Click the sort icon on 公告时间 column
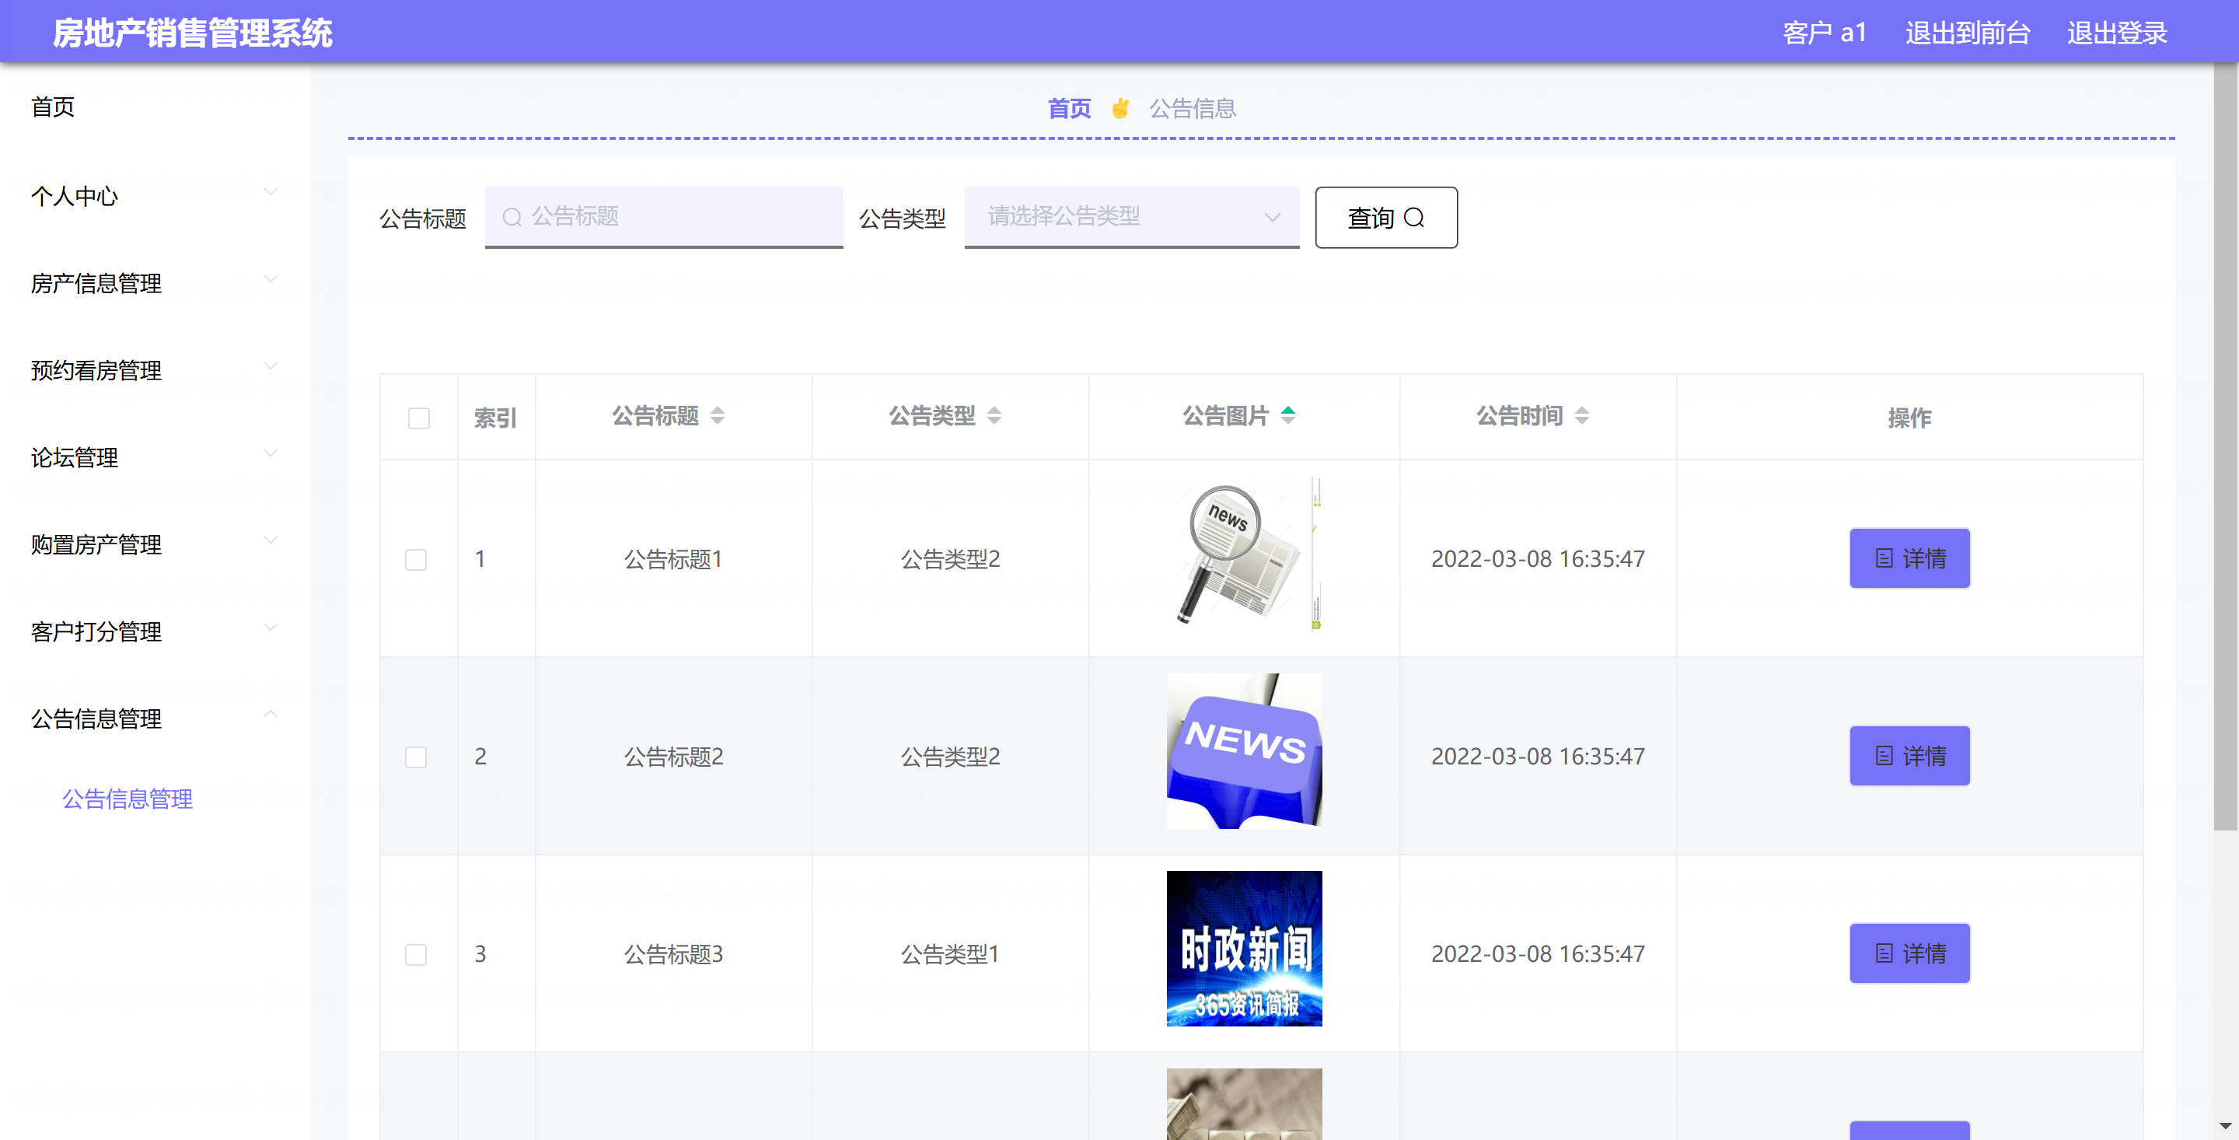 [x=1581, y=416]
